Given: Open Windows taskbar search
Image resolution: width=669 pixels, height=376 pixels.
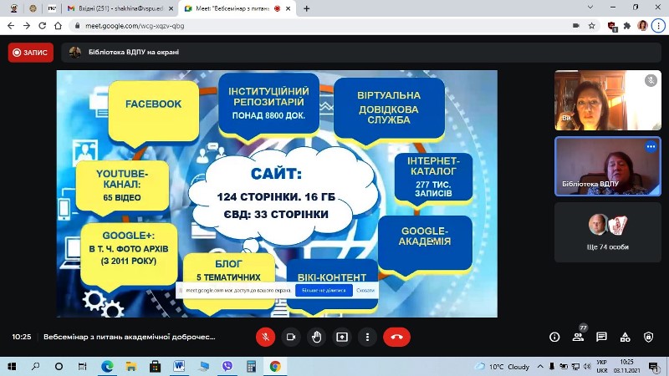Looking at the screenshot, I should 35,366.
